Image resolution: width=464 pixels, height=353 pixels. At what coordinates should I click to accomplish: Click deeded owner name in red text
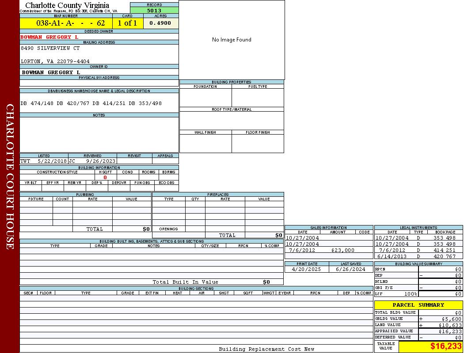pyautogui.click(x=49, y=37)
